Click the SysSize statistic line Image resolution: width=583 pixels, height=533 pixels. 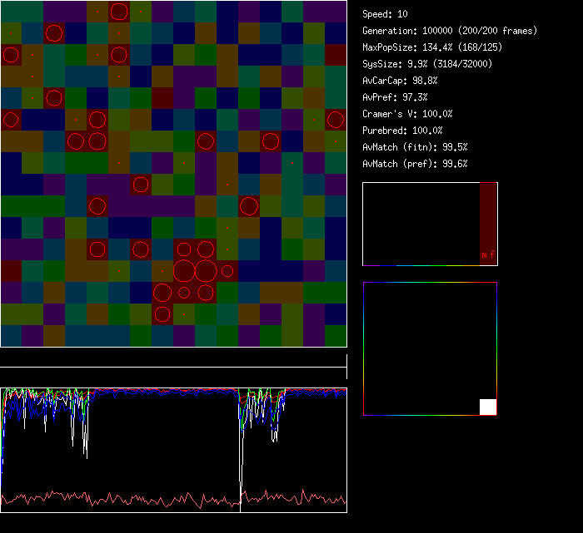[x=427, y=64]
